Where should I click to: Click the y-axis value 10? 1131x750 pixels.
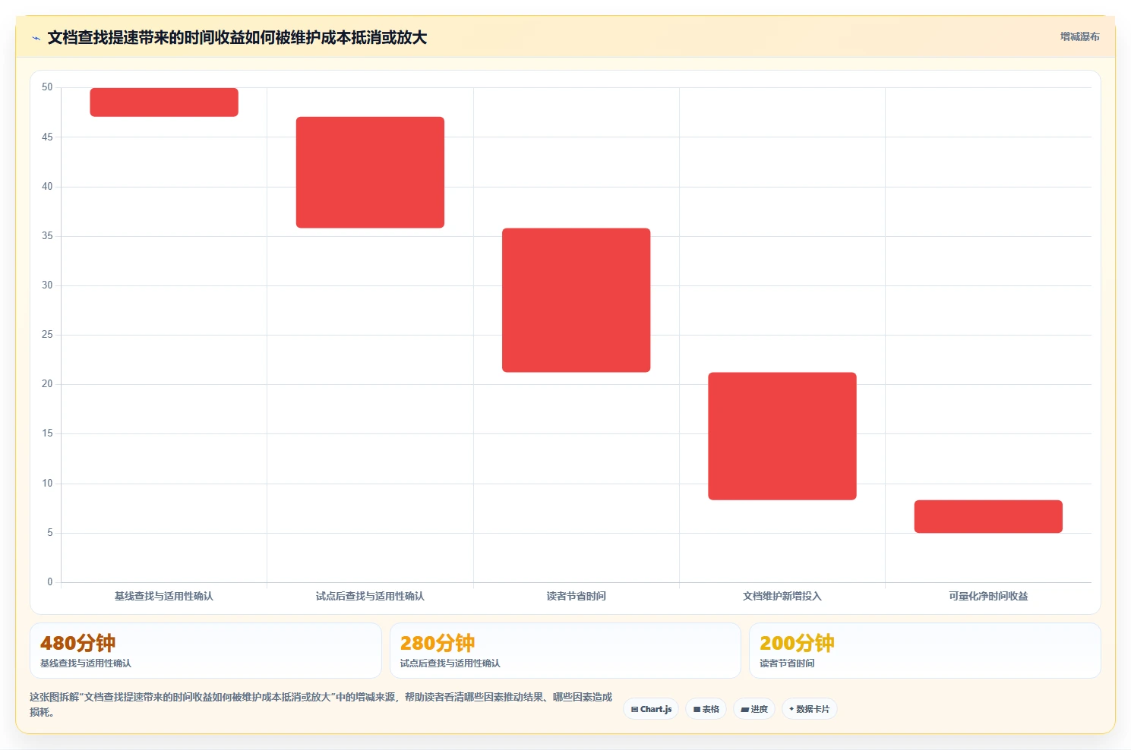click(47, 483)
